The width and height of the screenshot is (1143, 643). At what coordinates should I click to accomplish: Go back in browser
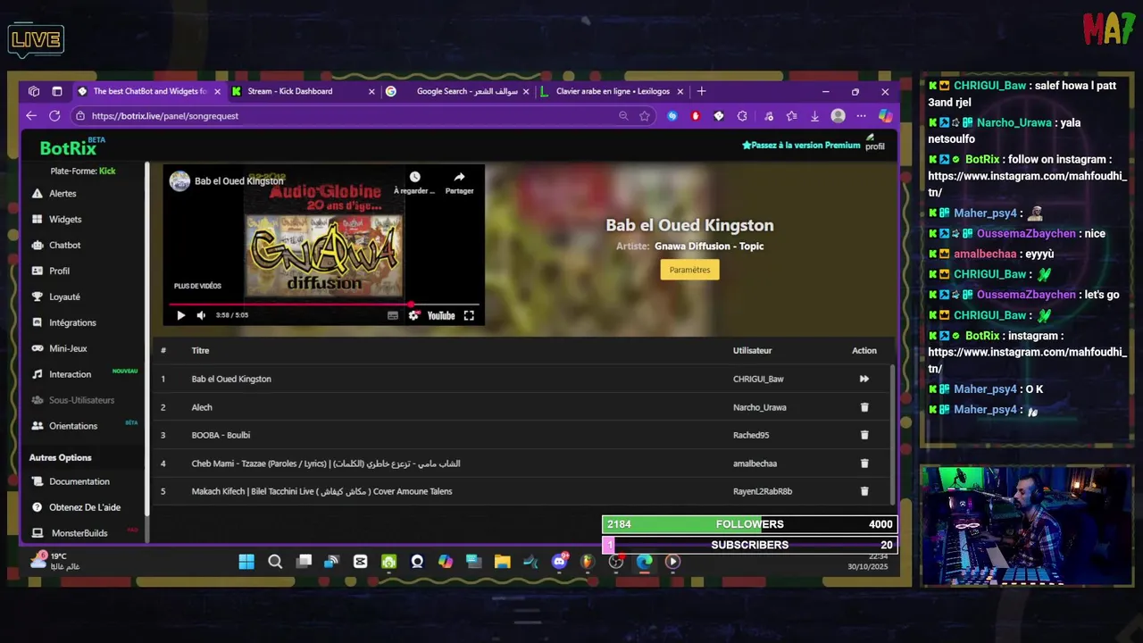point(31,116)
